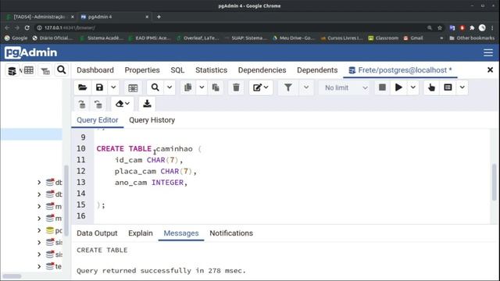The height and width of the screenshot is (281, 500).
Task: Select the Query Editor tab
Action: 97,120
